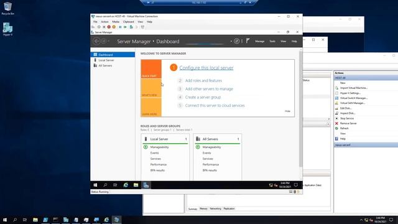The width and height of the screenshot is (398, 224).
Task: Switch to Memory tab in Hyper-V Manager
Action: pos(203,209)
